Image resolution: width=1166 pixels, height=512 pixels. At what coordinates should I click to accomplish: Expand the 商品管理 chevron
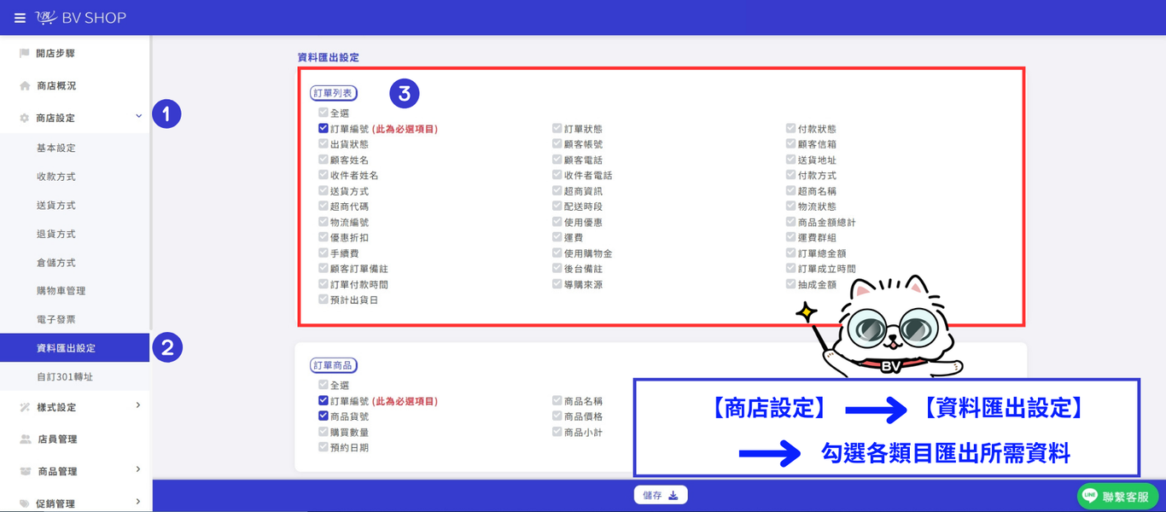pyautogui.click(x=138, y=469)
